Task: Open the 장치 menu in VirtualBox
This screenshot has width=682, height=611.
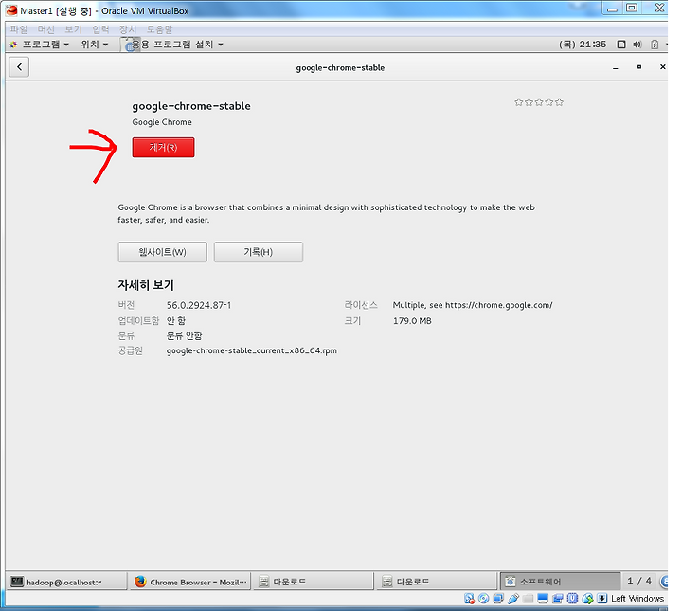Action: 128,29
